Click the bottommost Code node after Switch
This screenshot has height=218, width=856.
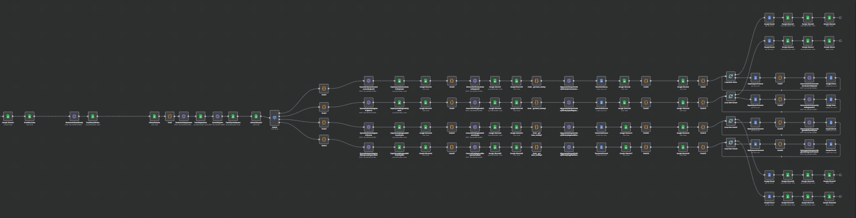click(324, 139)
